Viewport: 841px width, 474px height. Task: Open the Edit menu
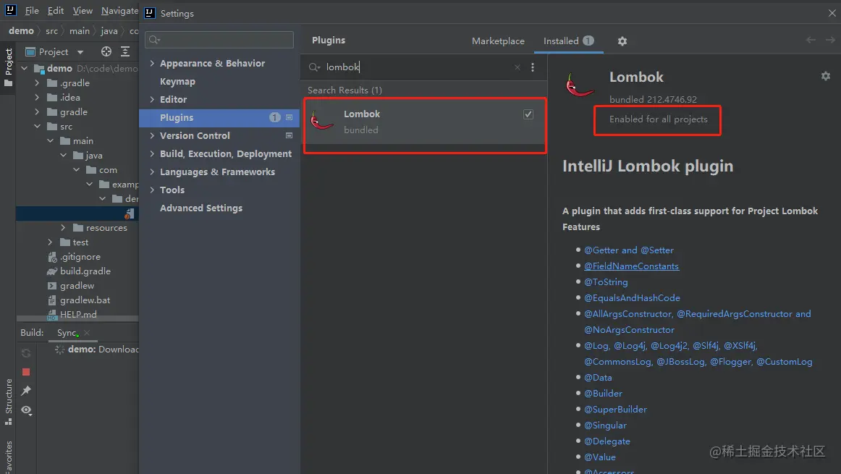[55, 11]
